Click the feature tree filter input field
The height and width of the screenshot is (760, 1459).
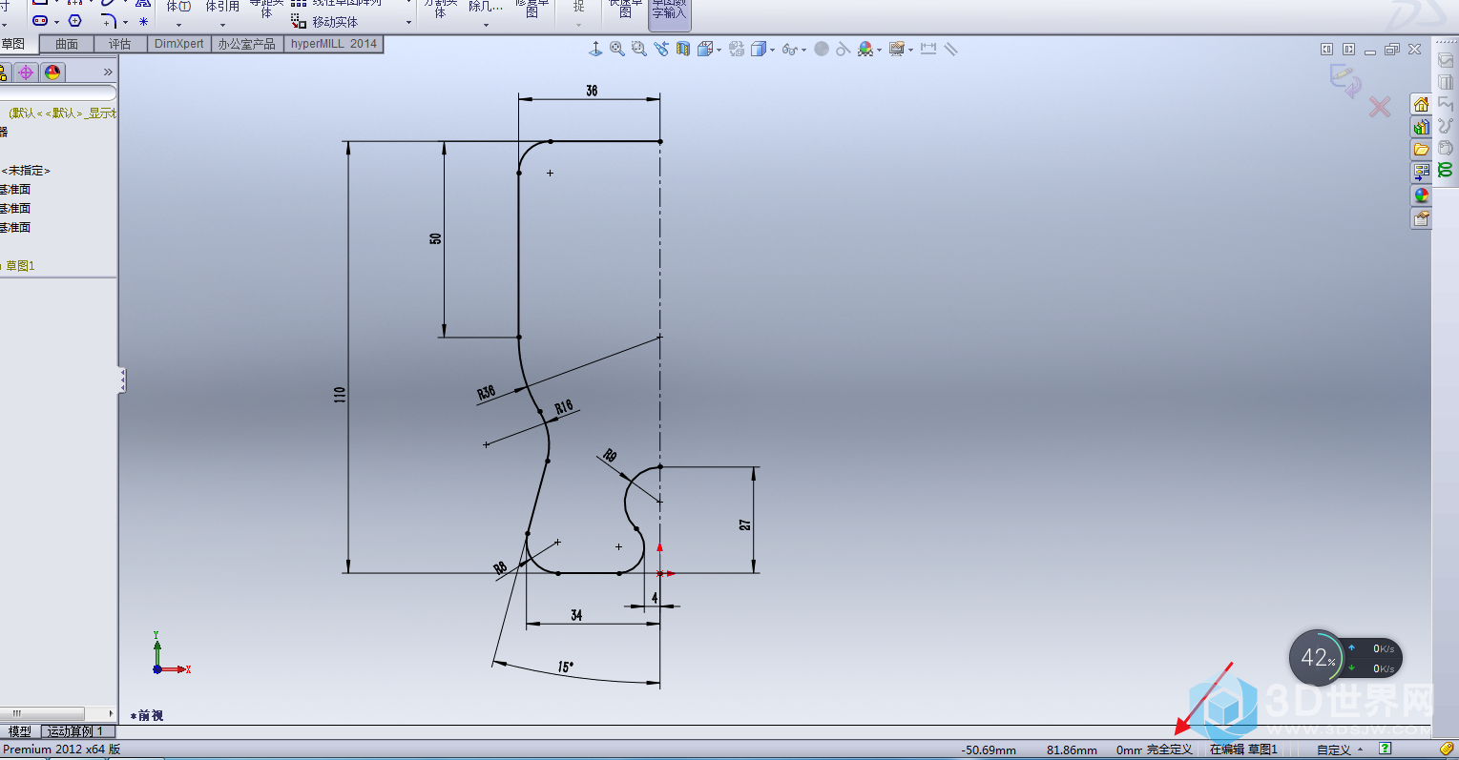[57, 92]
